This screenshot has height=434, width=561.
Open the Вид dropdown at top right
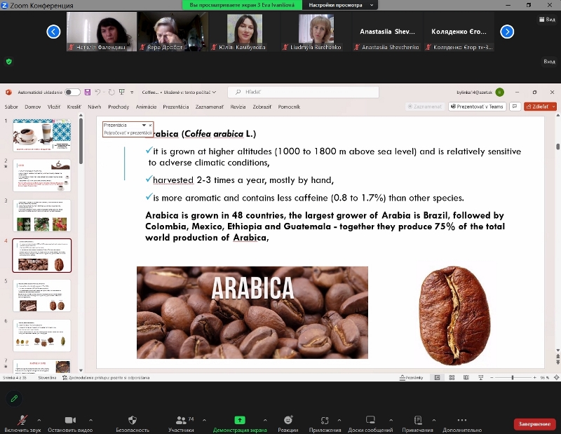pyautogui.click(x=546, y=20)
